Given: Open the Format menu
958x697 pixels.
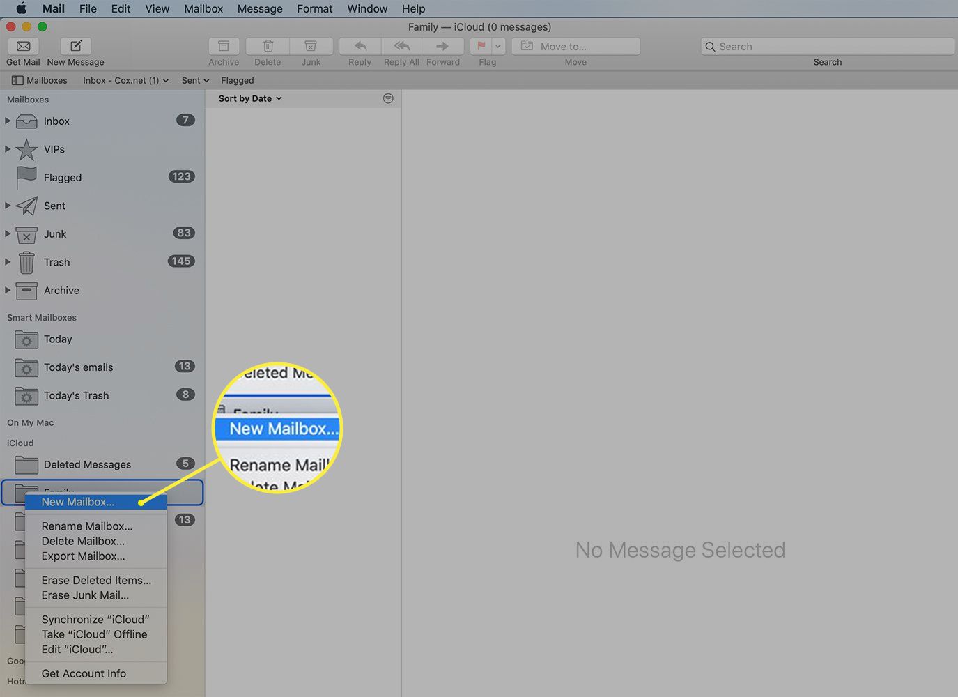Looking at the screenshot, I should point(315,8).
